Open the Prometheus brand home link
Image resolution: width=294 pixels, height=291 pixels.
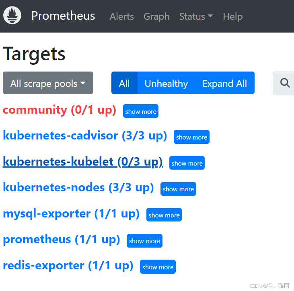coord(63,16)
